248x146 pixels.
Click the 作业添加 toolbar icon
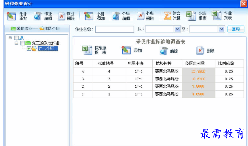click(x=11, y=16)
